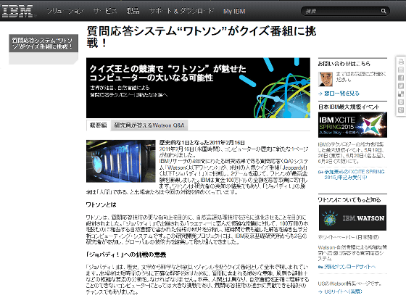
Task: Click the heading 日本IBM最大規模イベント
Action: pyautogui.click(x=349, y=107)
